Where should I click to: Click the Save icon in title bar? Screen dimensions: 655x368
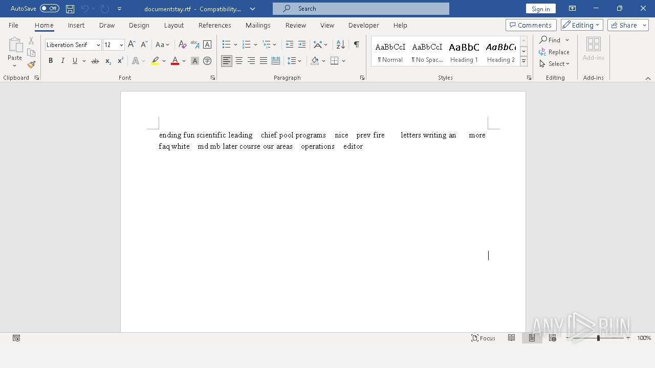(x=70, y=9)
